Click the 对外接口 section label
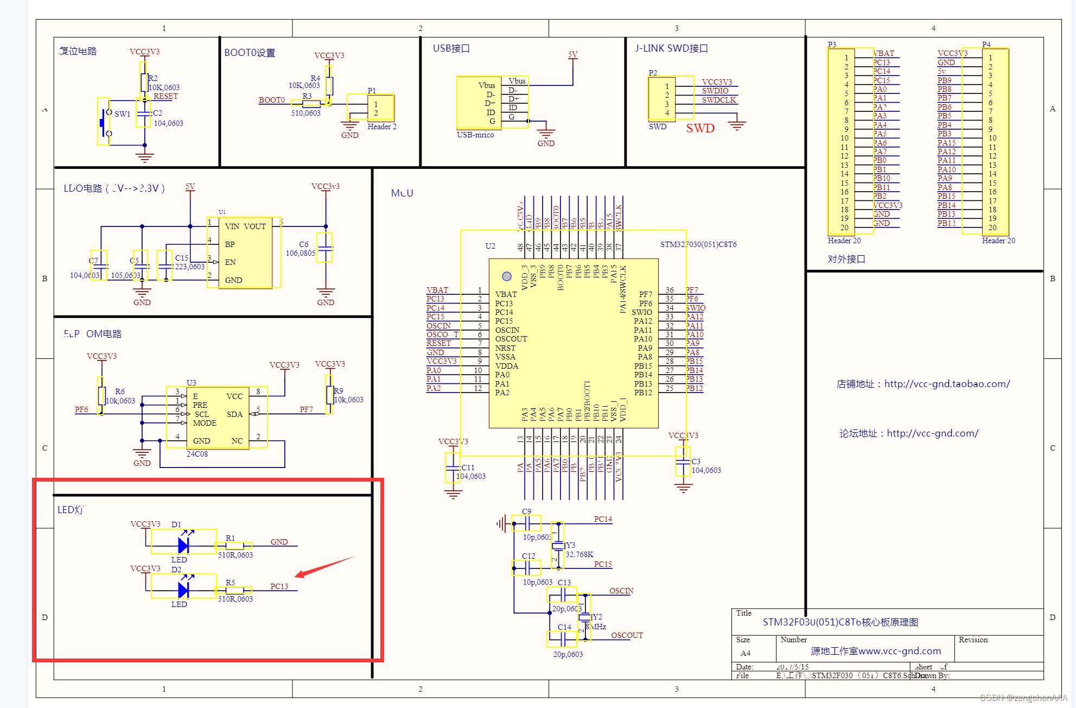 coord(846,259)
